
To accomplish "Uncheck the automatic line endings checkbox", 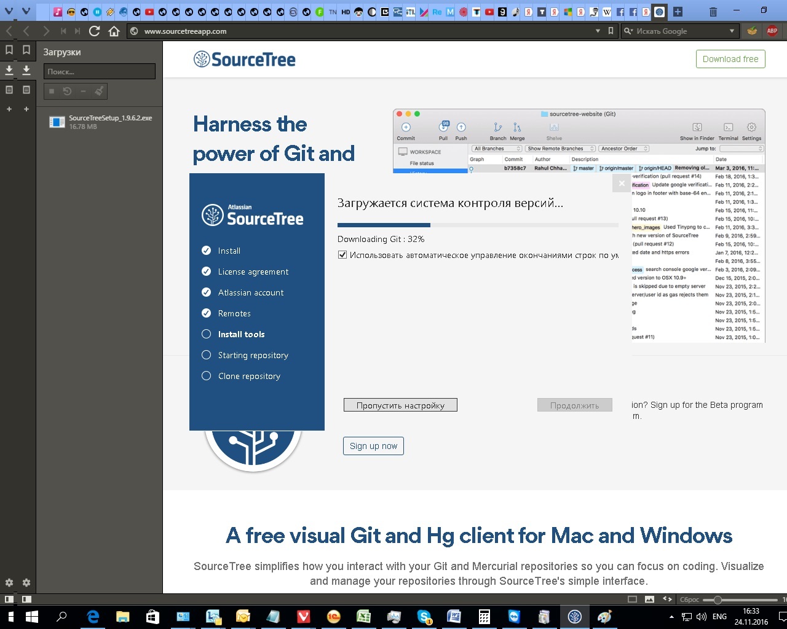I will tap(342, 255).
